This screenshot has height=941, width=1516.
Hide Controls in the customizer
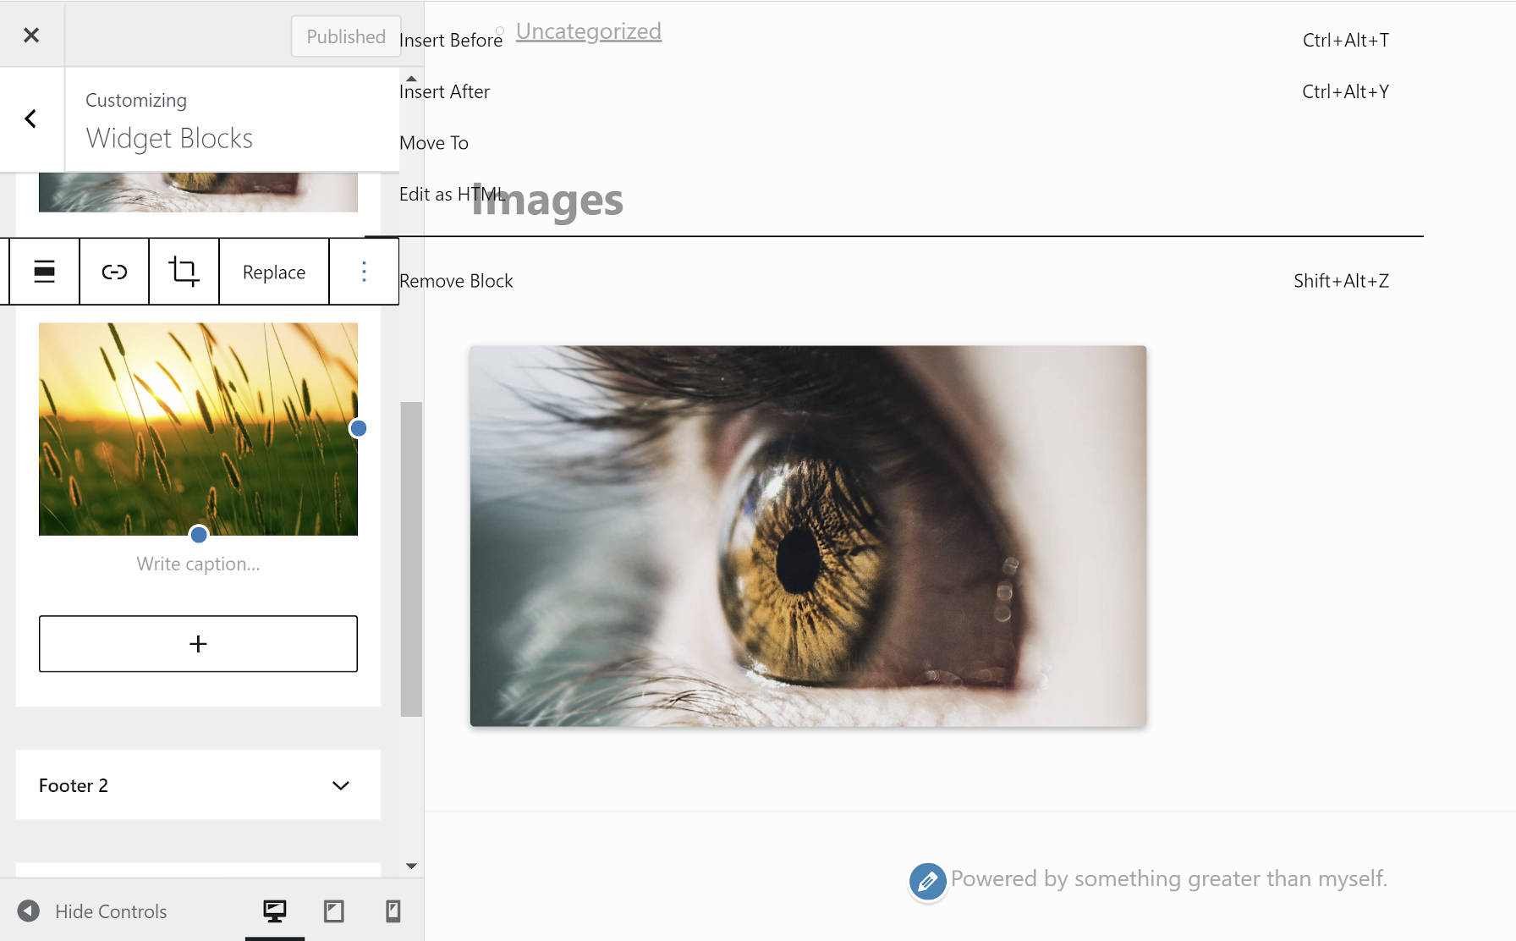pyautogui.click(x=95, y=911)
